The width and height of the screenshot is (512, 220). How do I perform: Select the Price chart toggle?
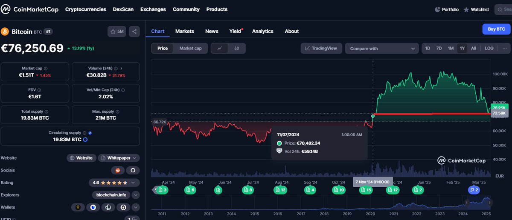point(163,49)
